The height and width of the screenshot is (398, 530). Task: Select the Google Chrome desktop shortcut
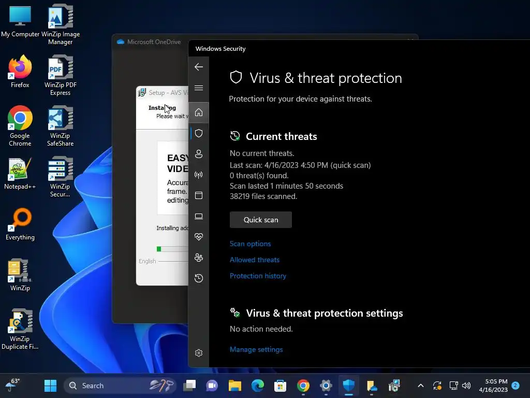tap(20, 126)
